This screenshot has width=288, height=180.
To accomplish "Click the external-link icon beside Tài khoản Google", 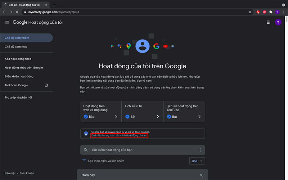I will point(46,85).
